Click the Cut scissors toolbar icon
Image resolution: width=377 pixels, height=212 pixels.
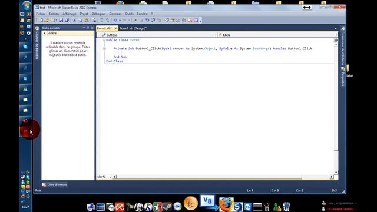point(75,21)
